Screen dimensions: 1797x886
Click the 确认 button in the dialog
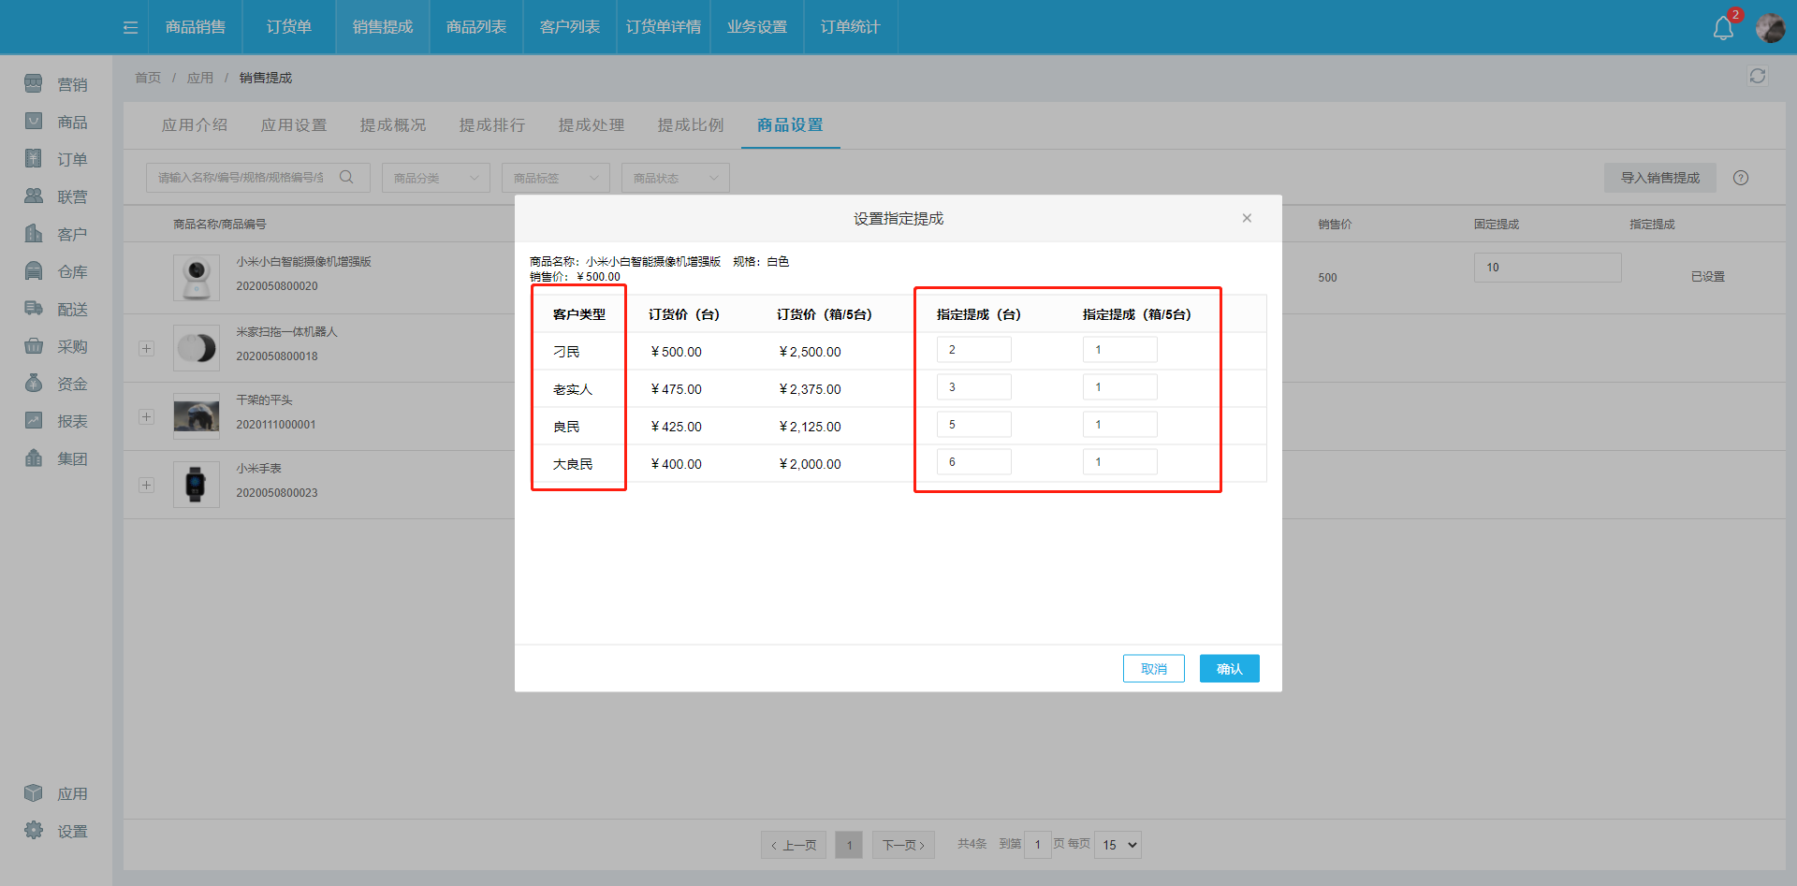pyautogui.click(x=1229, y=668)
